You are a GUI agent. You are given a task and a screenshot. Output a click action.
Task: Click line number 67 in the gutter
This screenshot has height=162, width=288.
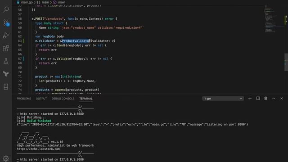pos(20,59)
